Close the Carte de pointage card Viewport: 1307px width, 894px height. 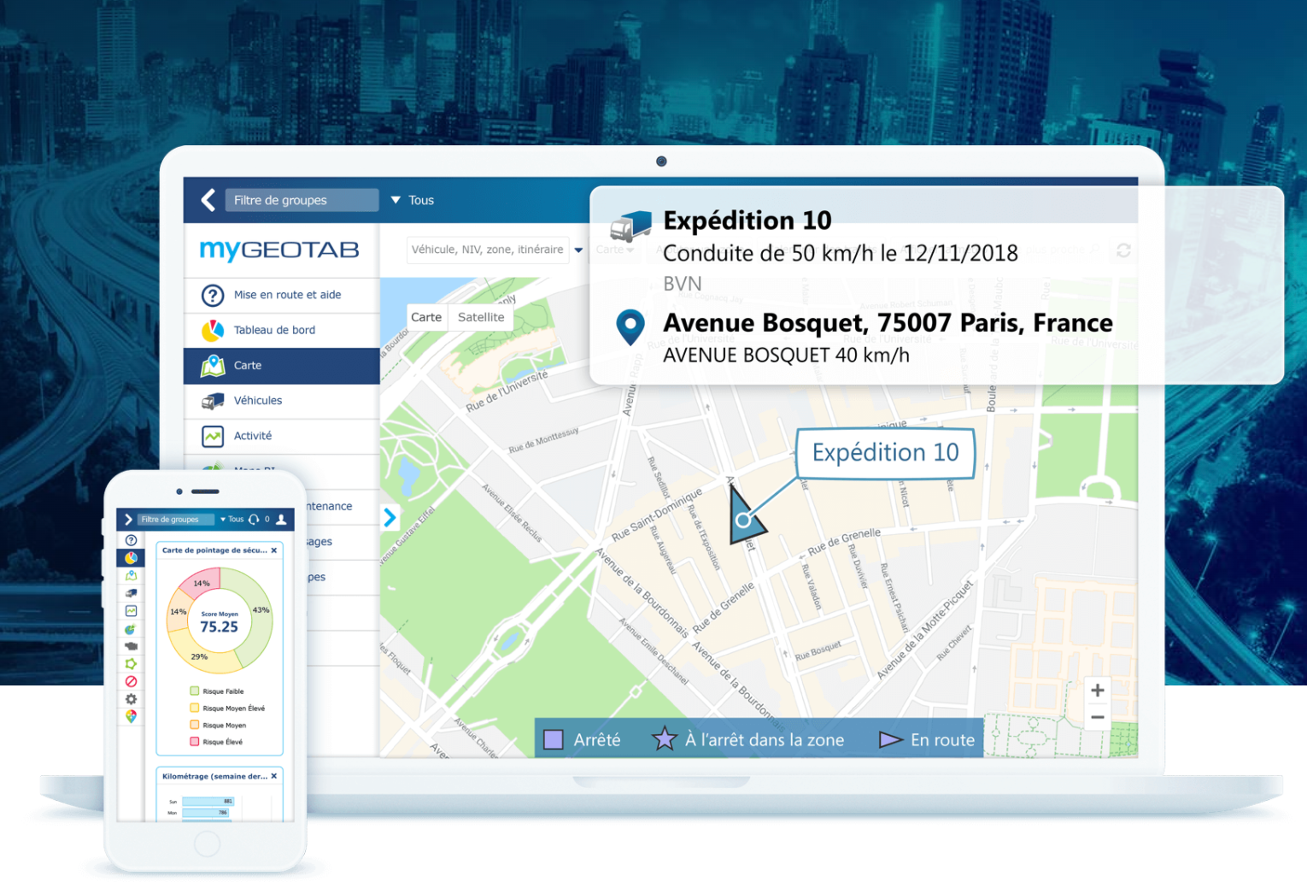(x=274, y=550)
